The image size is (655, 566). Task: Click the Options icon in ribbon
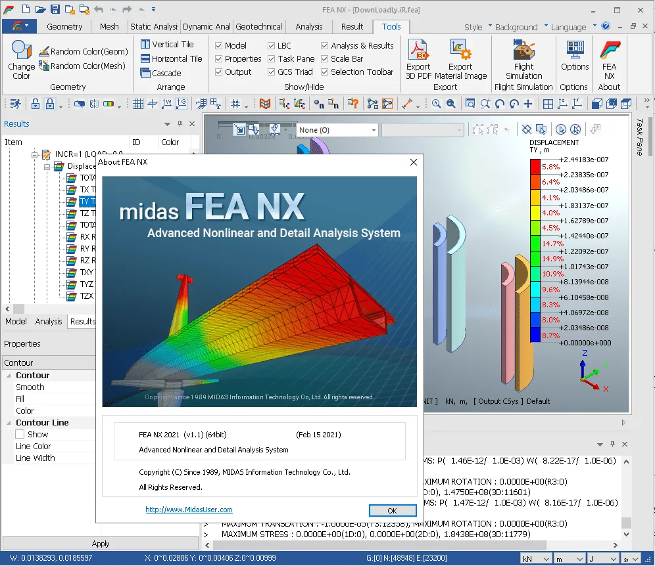(575, 50)
